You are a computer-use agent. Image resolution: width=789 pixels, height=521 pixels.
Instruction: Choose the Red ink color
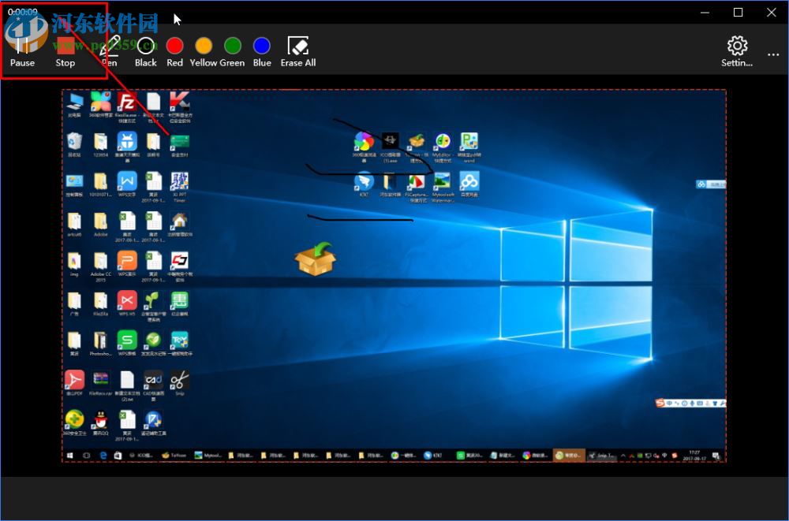[174, 52]
